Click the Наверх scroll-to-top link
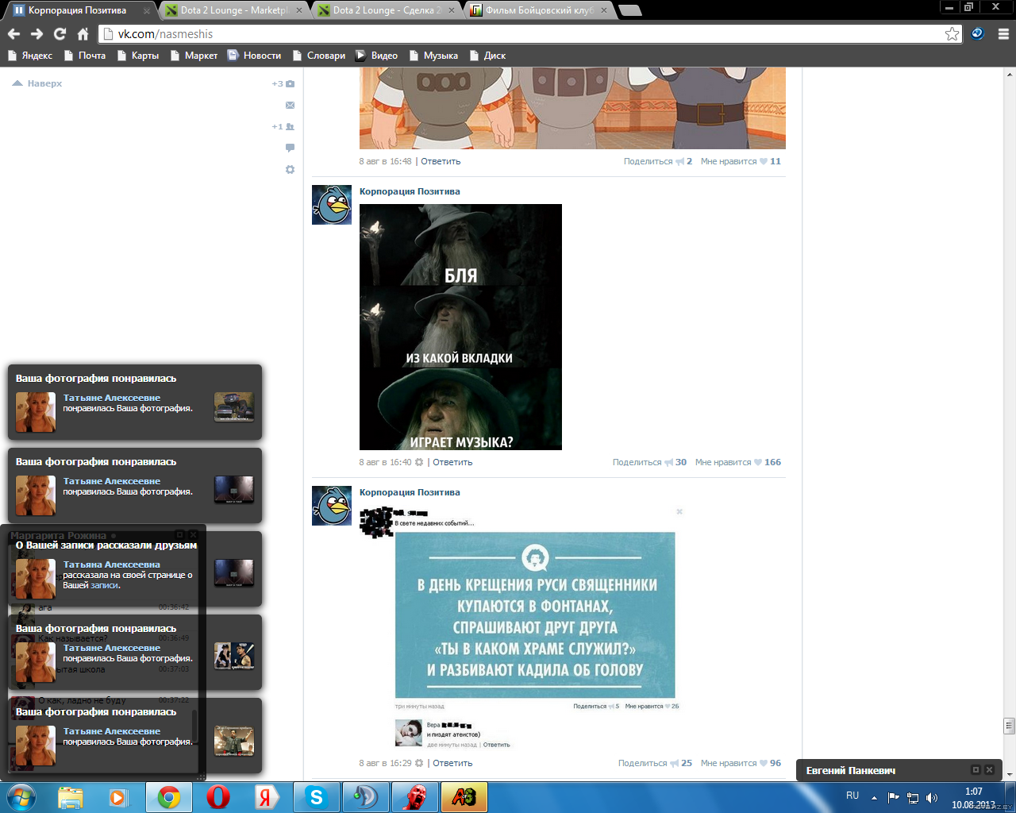1016x813 pixels. pos(37,83)
